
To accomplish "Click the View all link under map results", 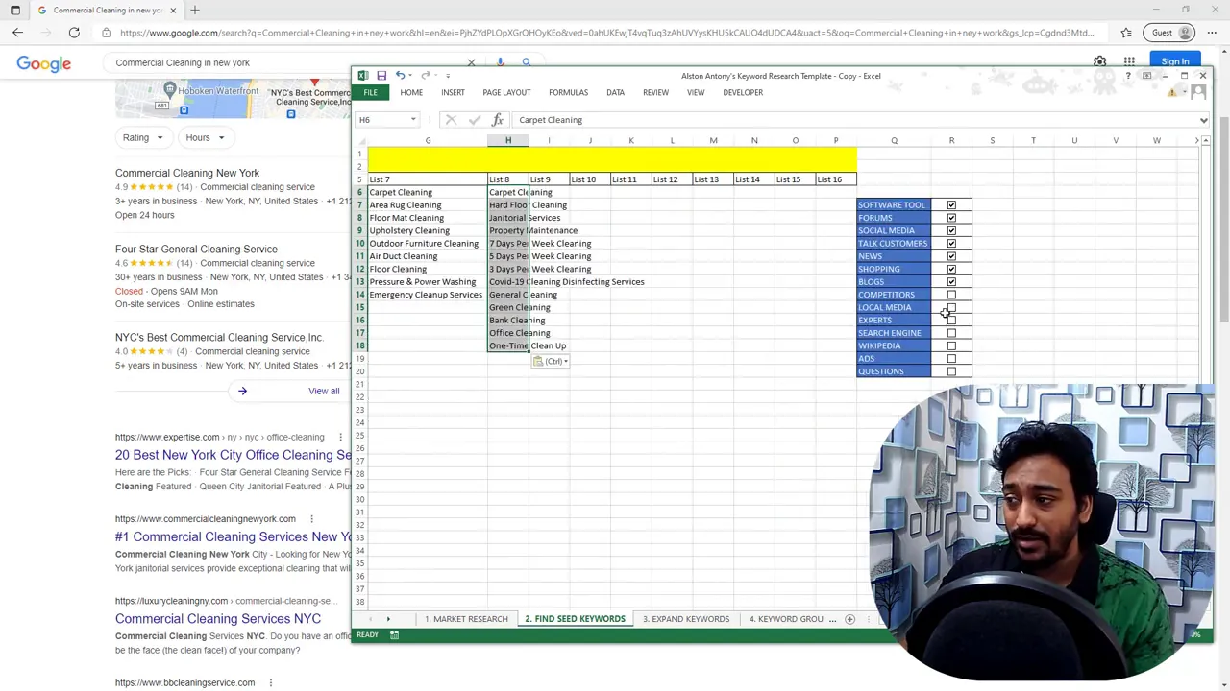I will click(324, 391).
